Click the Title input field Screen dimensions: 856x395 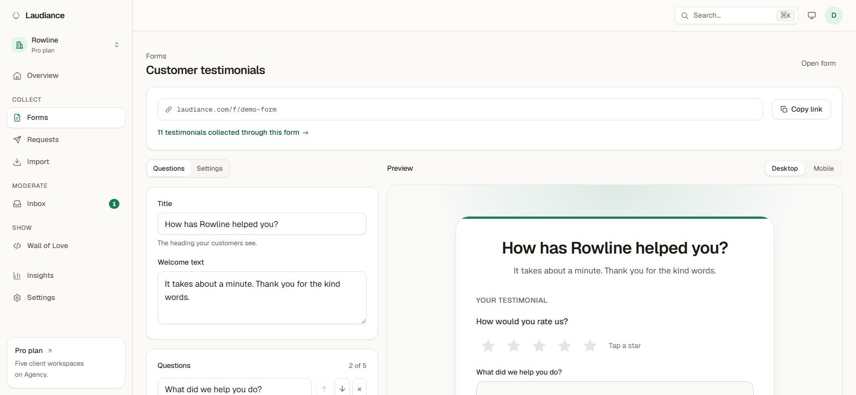point(262,224)
